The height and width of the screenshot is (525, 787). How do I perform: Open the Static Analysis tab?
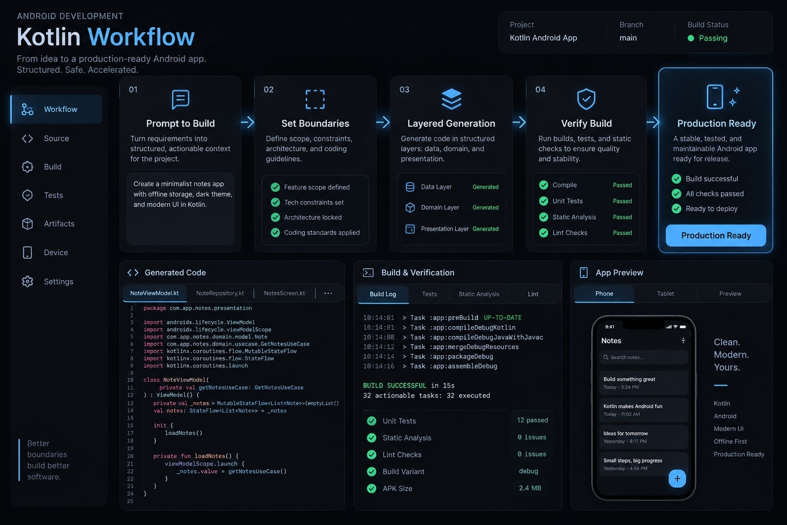(479, 294)
